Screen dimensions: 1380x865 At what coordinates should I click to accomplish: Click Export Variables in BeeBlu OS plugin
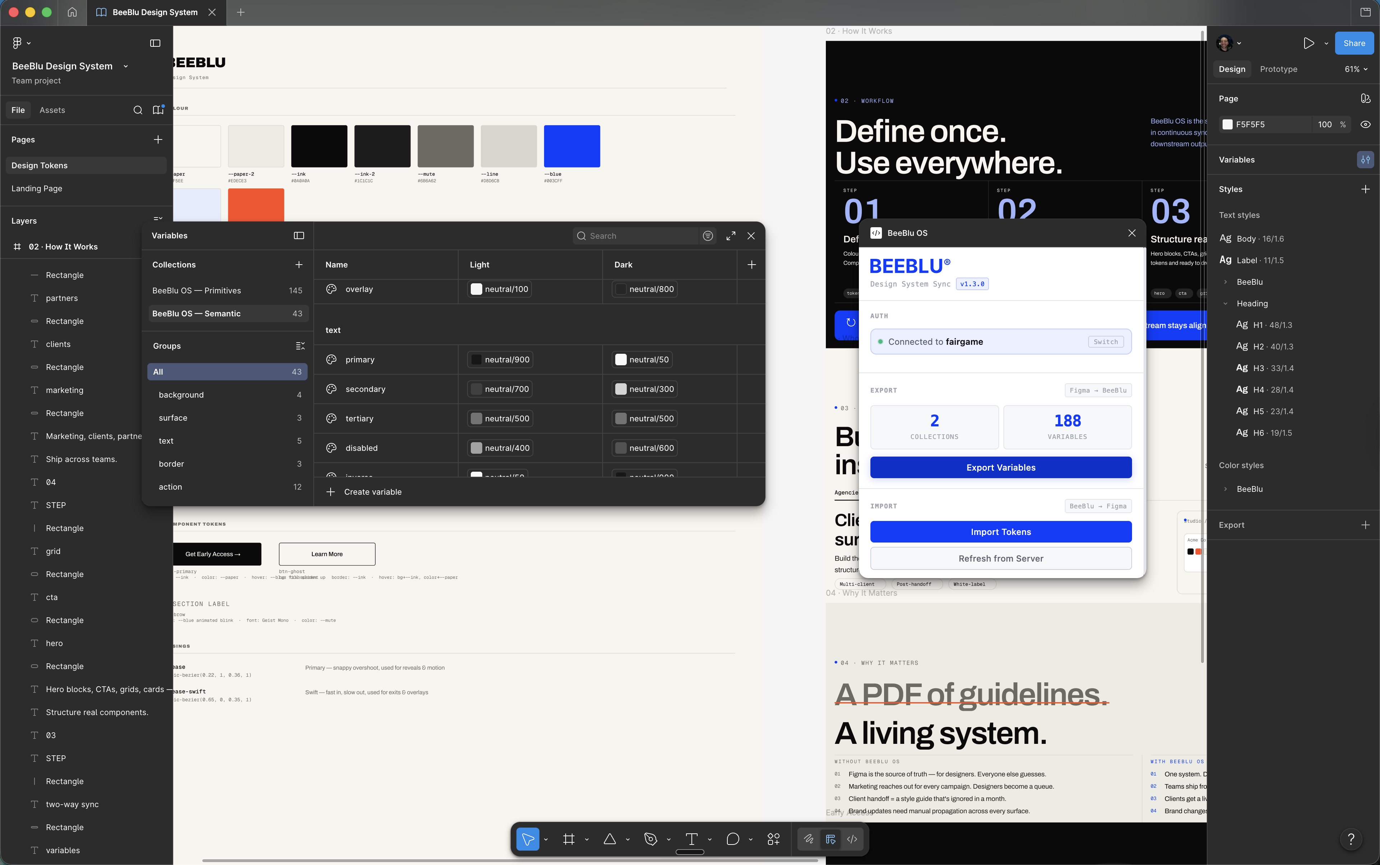coord(1000,467)
